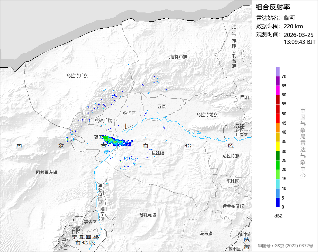Pick the orange 40–45 dBZ swatch
The height and width of the screenshot is (252, 318).
[278, 128]
